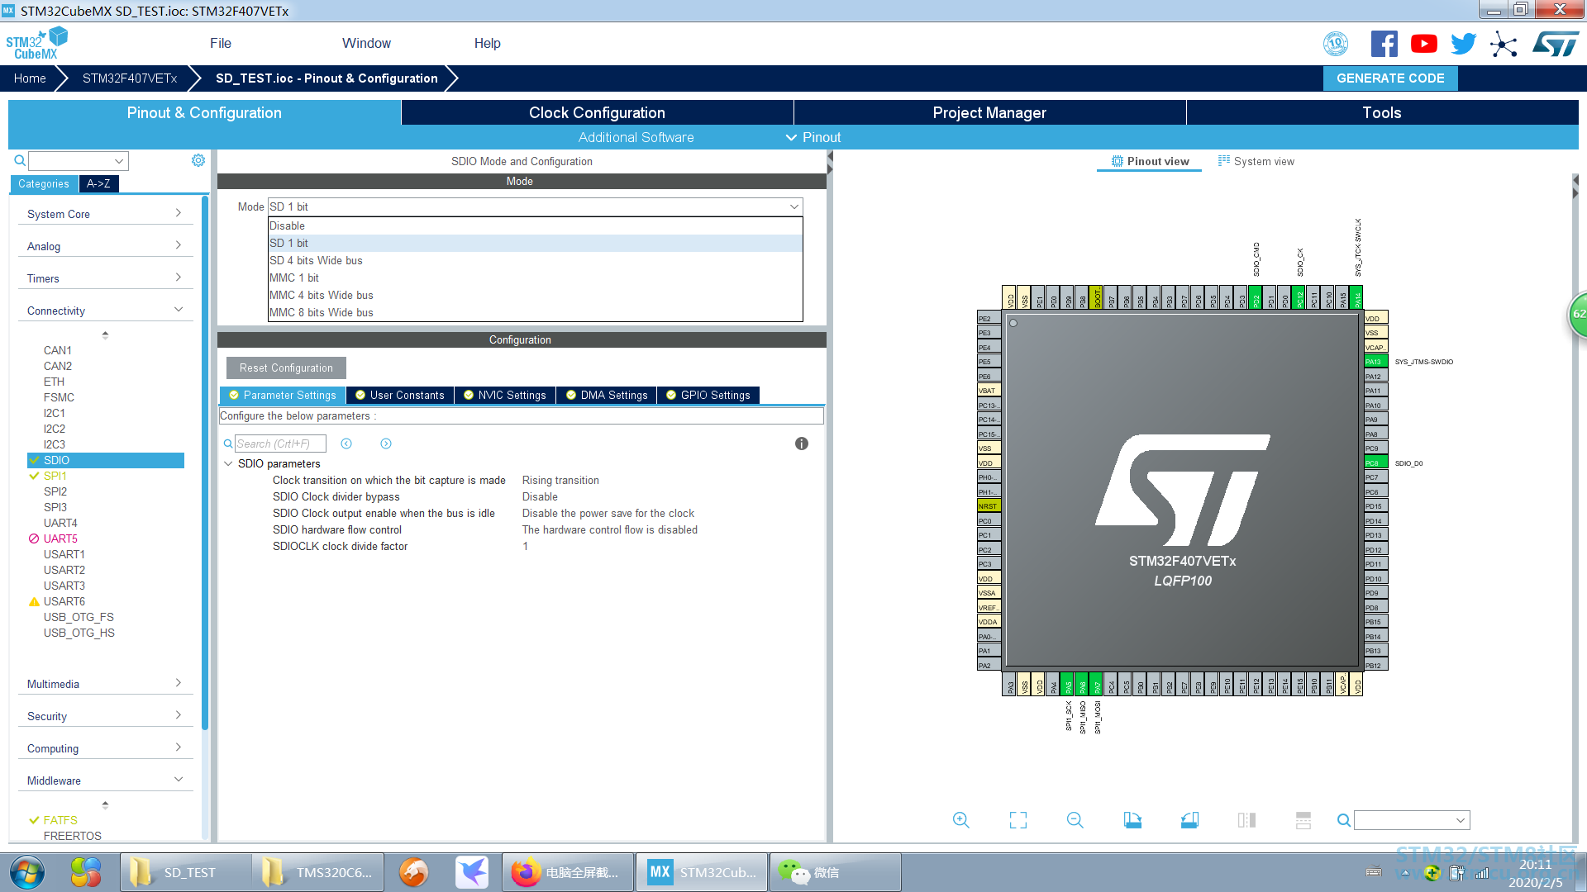
Task: Click the STM32CubeMX logo
Action: click(36, 43)
